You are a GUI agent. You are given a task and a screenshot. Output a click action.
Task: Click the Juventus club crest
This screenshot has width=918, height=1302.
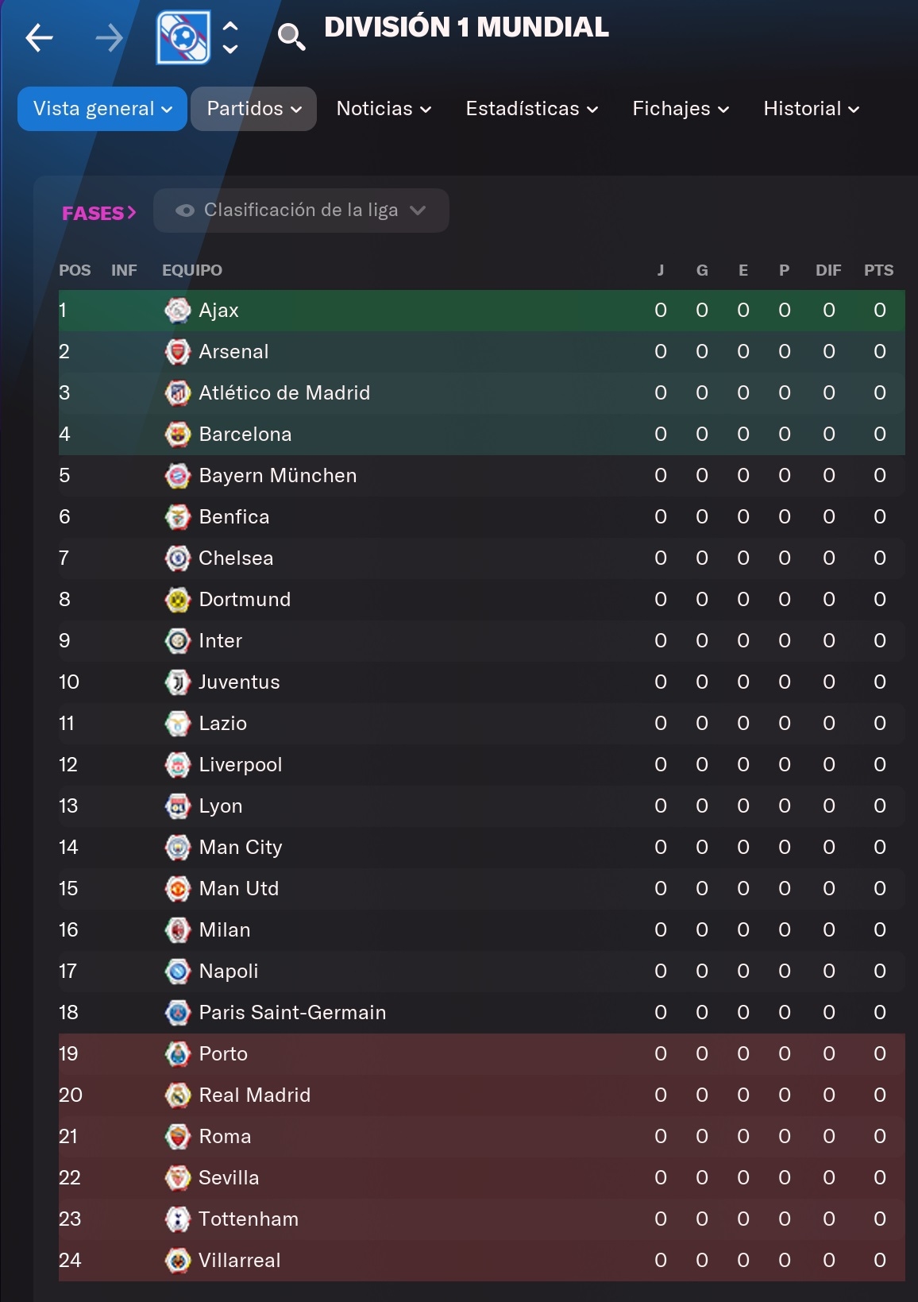(x=178, y=682)
